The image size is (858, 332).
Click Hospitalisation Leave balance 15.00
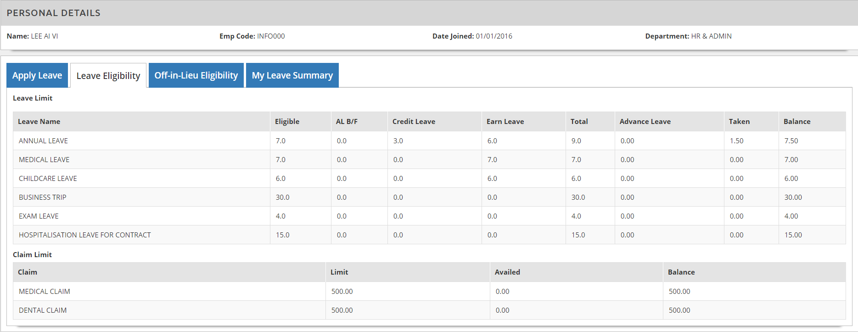click(793, 235)
